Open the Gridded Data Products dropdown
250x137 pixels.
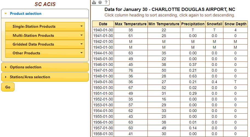point(45,44)
